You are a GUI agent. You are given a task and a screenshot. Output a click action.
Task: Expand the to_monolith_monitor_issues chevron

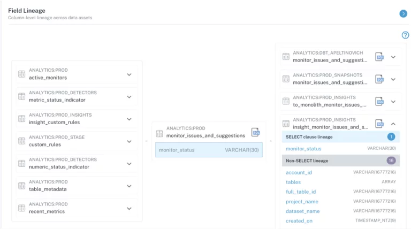tap(393, 102)
